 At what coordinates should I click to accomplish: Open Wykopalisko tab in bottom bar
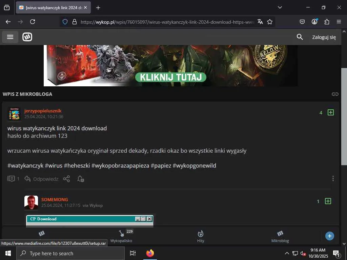[x=121, y=236]
